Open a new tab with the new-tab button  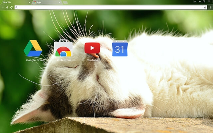[65, 2]
